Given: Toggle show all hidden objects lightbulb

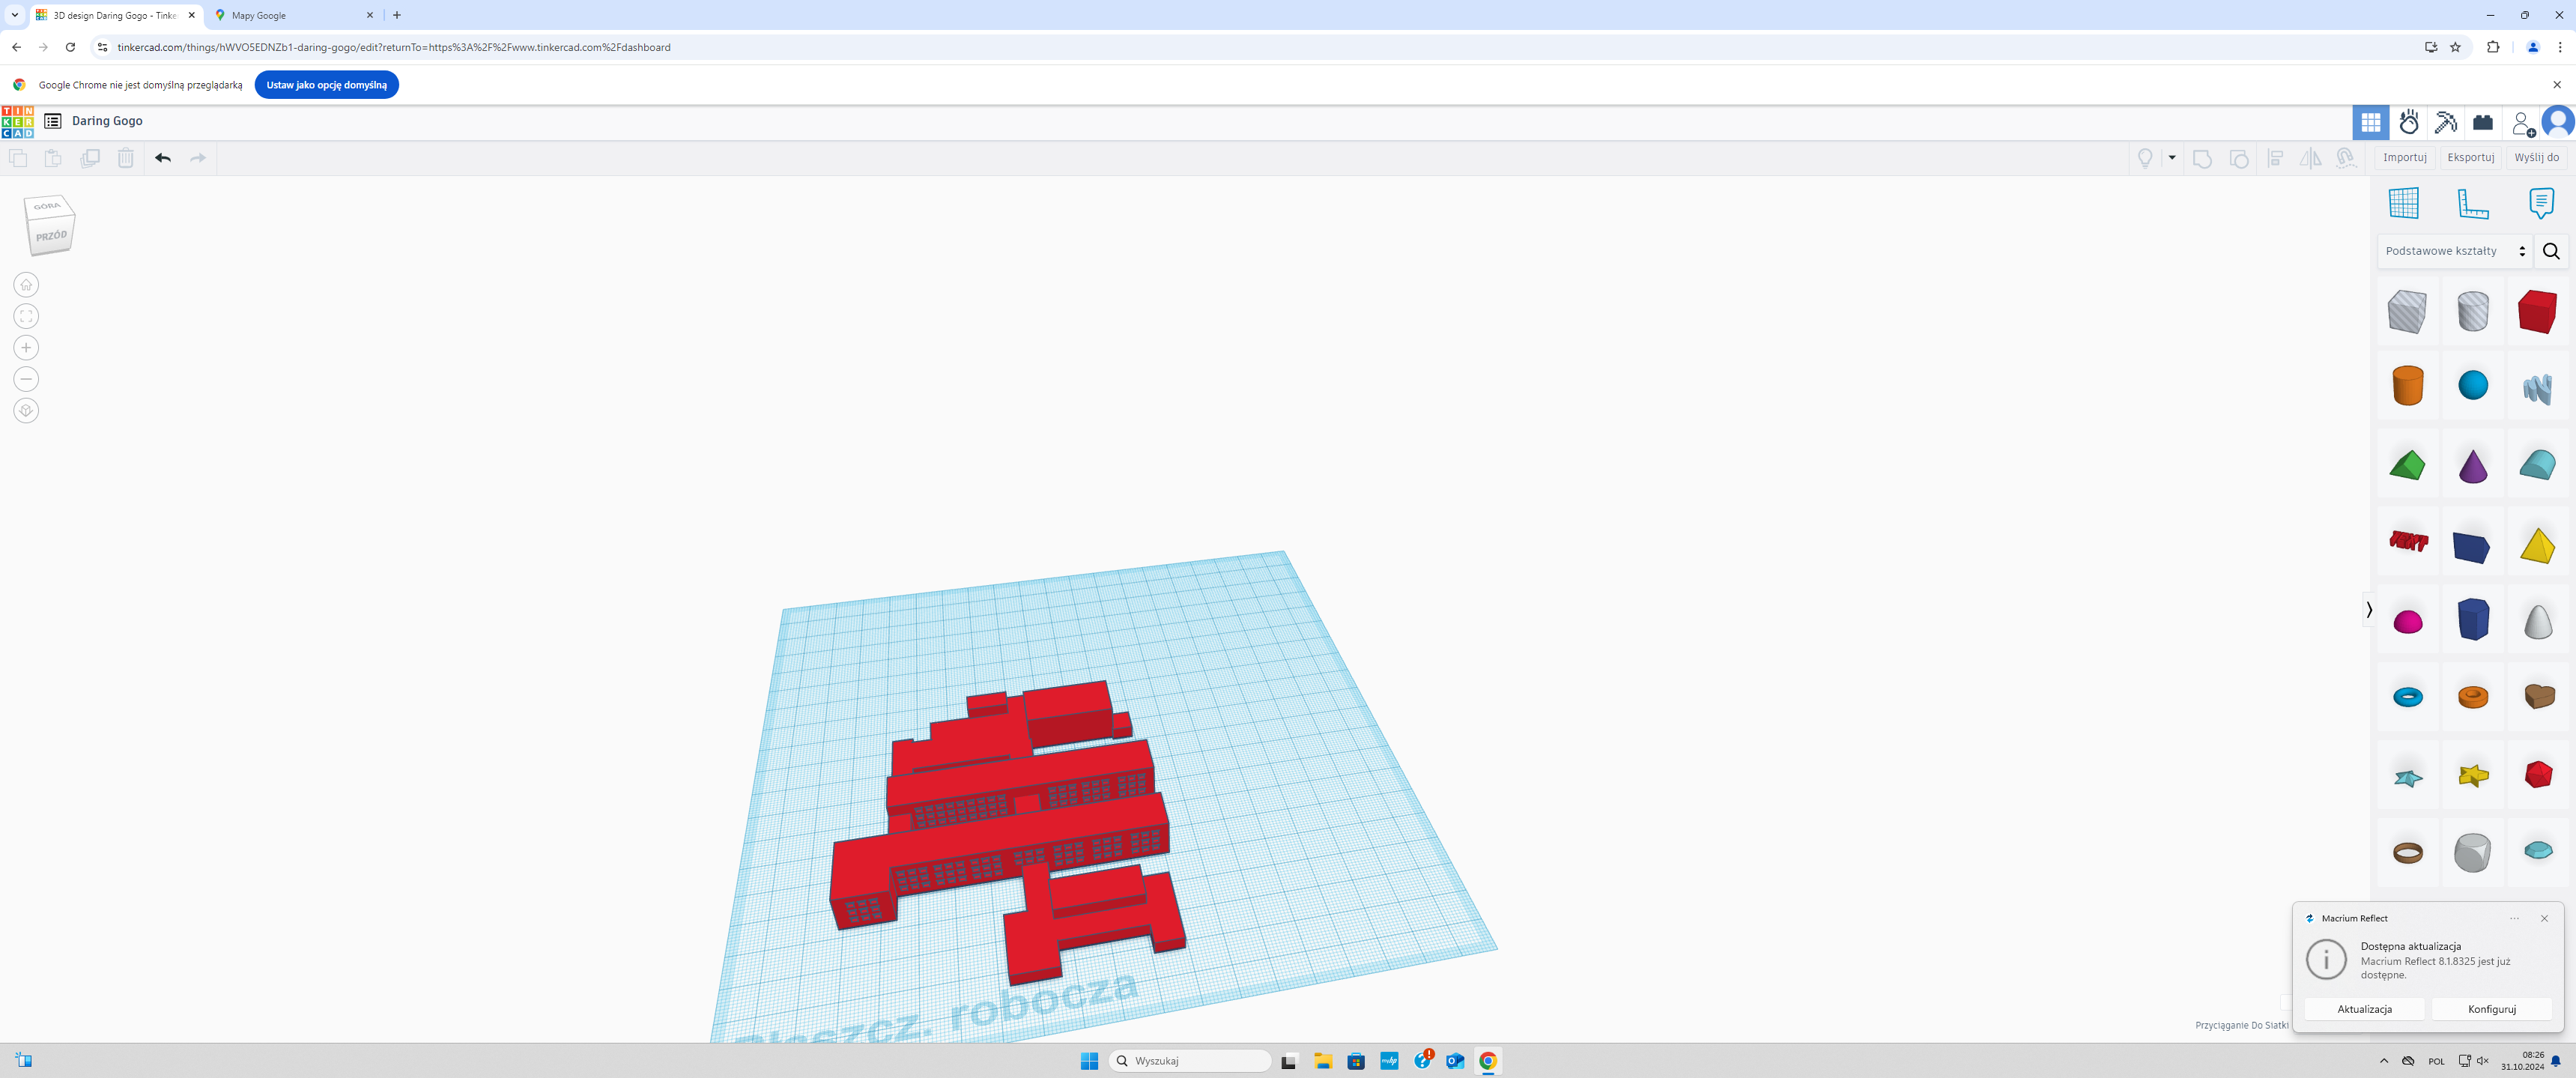Looking at the screenshot, I should coord(2145,158).
